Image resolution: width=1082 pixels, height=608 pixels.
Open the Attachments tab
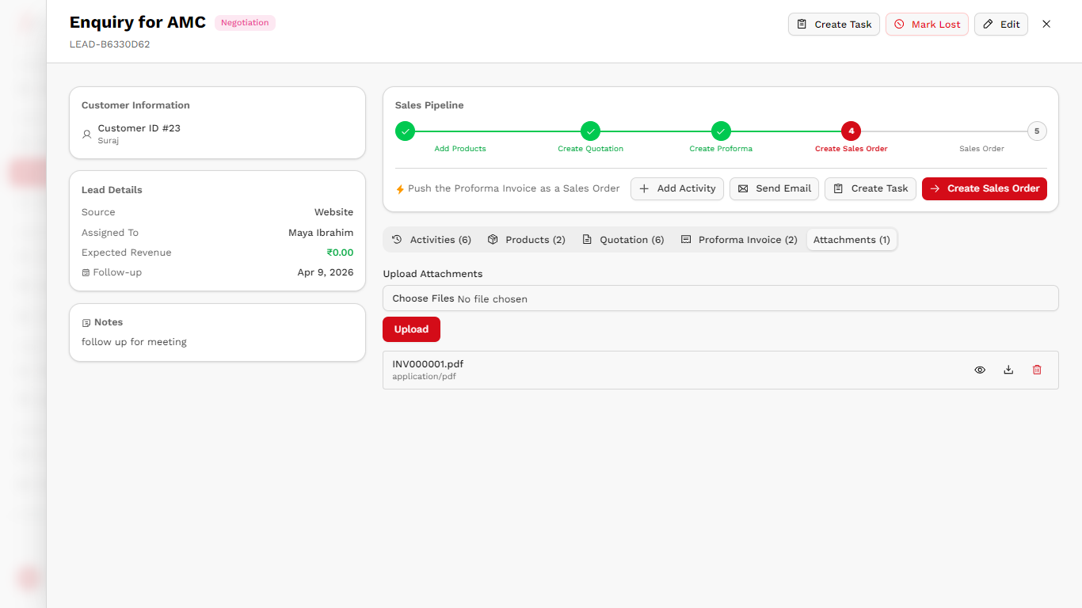[852, 239]
